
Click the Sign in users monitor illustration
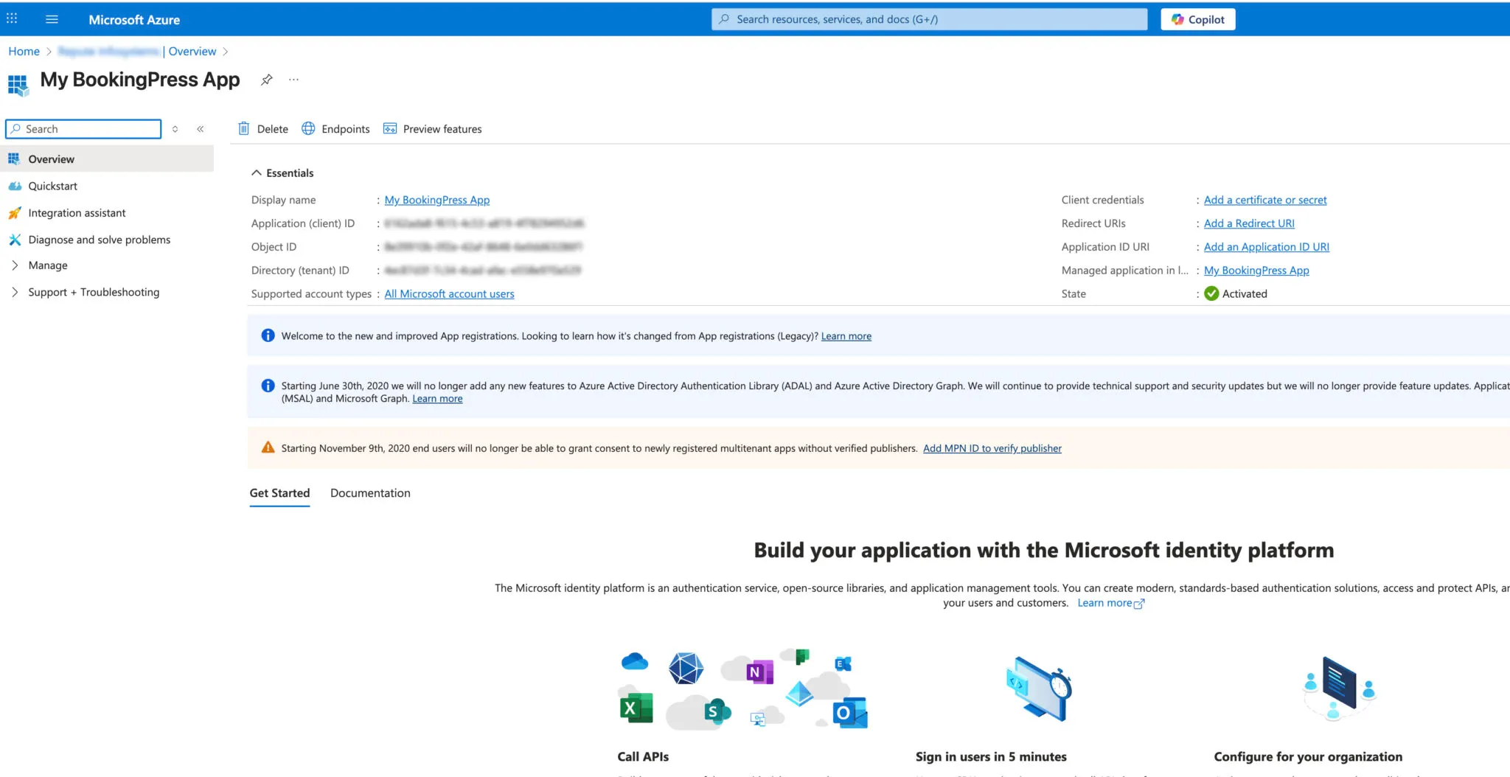coord(1040,689)
